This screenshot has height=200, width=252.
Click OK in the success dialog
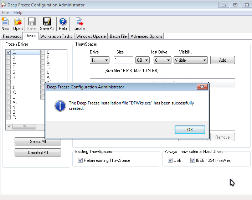coord(190,130)
